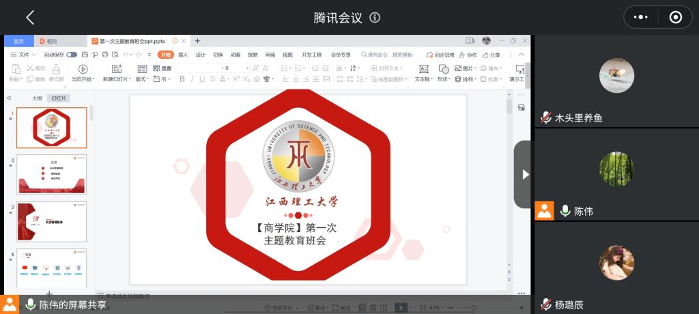
Task: Select the 会员专享 ribbon tab
Action: click(341, 55)
